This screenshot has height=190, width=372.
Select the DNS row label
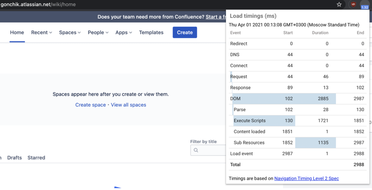click(235, 55)
